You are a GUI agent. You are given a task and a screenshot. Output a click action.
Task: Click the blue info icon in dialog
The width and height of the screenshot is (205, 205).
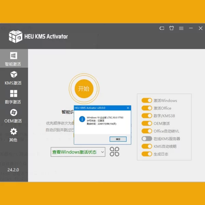82,119
